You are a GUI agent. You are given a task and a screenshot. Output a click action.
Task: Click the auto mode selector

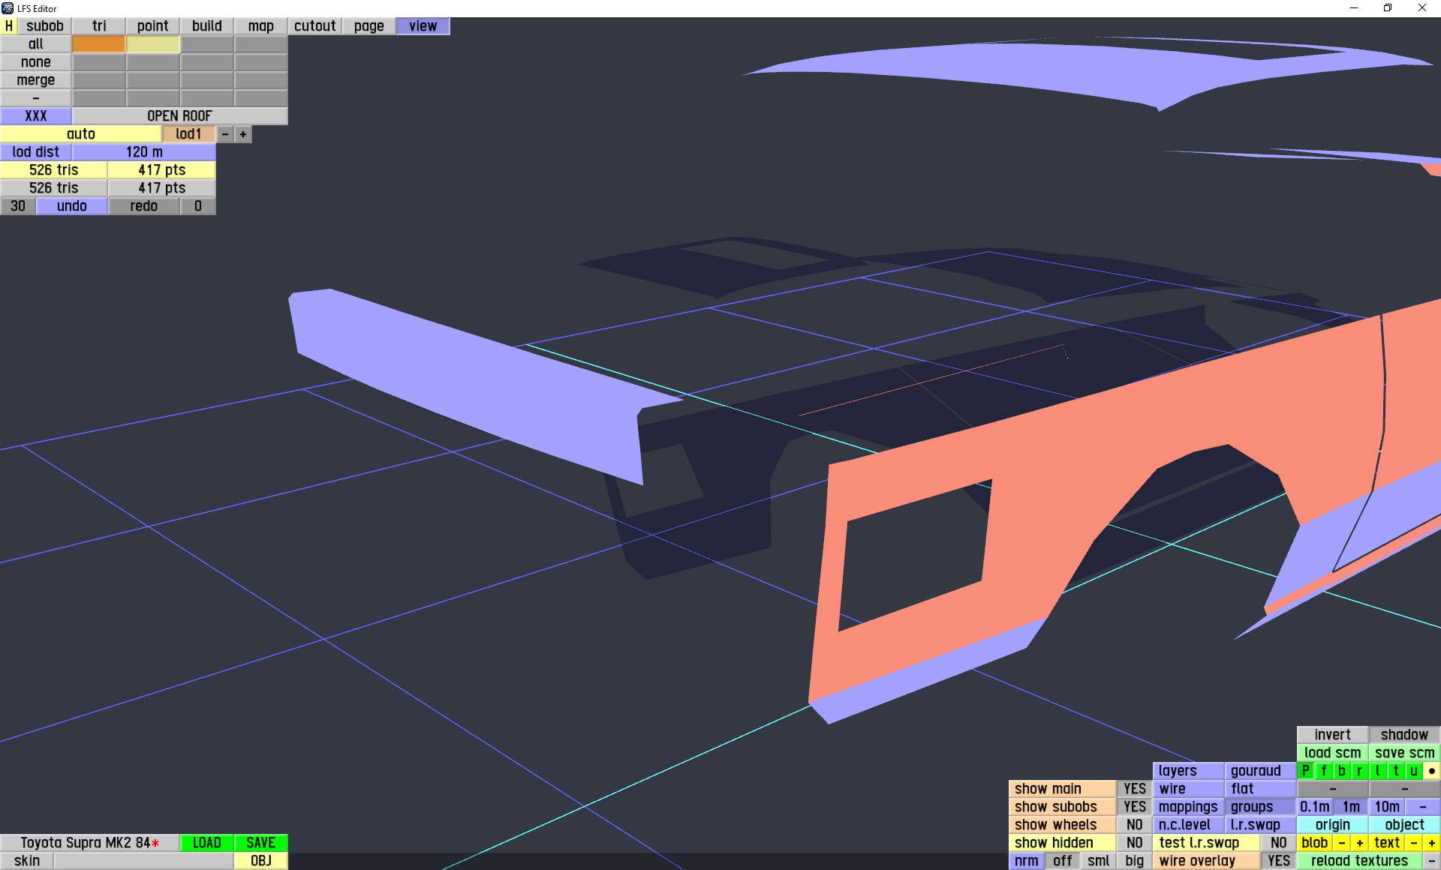click(x=81, y=134)
